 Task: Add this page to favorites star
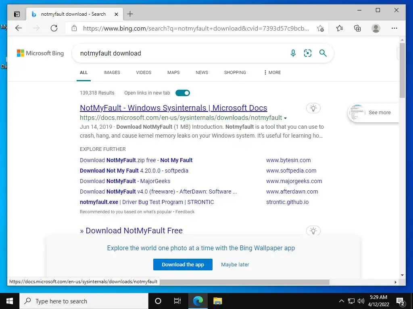click(x=320, y=28)
